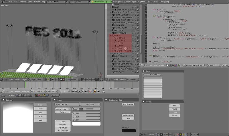Click the play button in timeline
Screen dimensions: 229x136
point(79,91)
